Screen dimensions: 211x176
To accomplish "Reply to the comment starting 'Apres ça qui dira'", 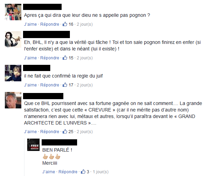I will point(50,24).
